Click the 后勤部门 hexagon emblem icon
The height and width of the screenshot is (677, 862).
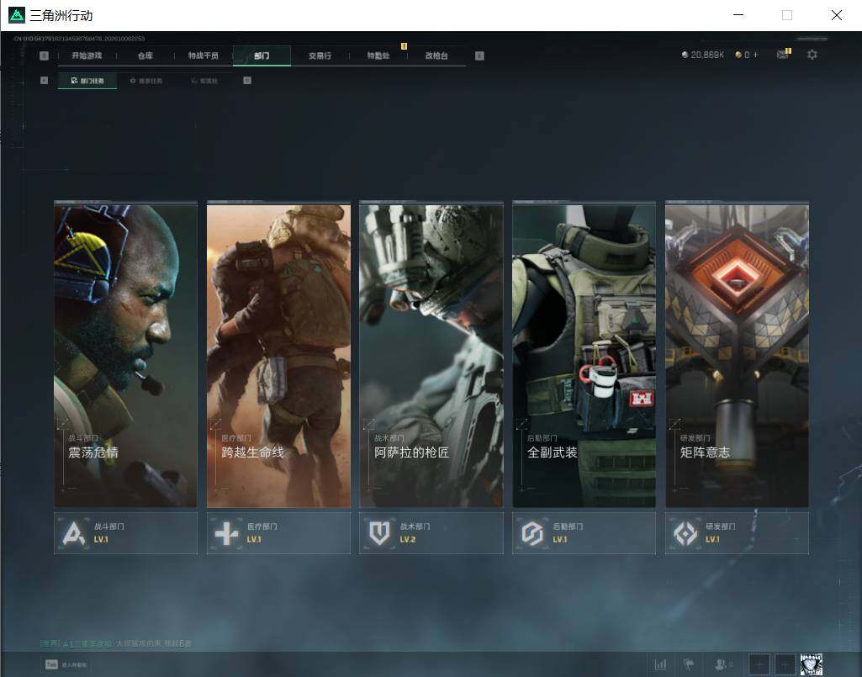532,533
